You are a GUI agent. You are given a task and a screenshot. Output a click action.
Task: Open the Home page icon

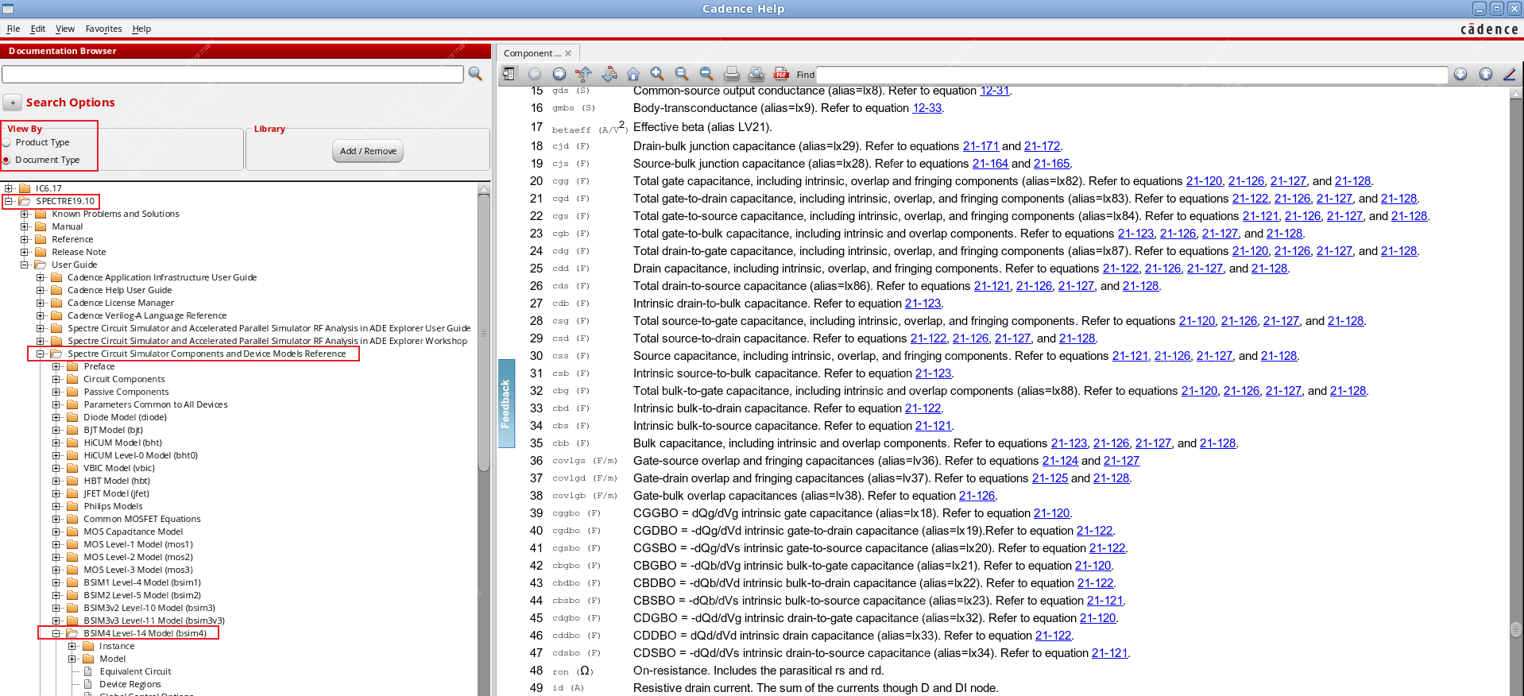pos(633,74)
